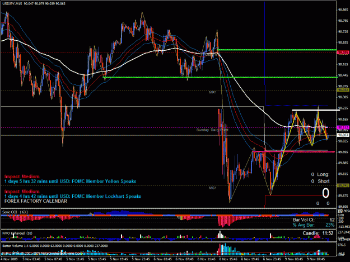Click the 6 Nov 23:45 time axis label
The height and width of the screenshot is (262, 350).
tap(272, 259)
